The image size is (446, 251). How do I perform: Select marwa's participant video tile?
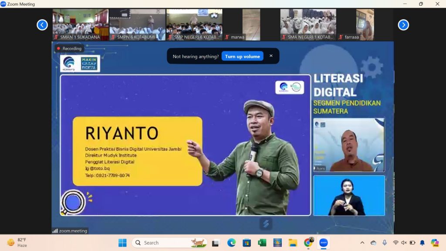(x=251, y=25)
